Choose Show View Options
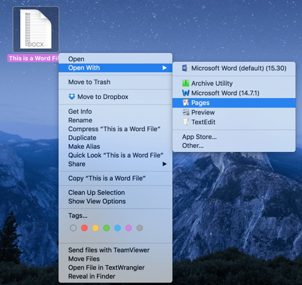Screen dimensions: 302x285 [115, 201]
